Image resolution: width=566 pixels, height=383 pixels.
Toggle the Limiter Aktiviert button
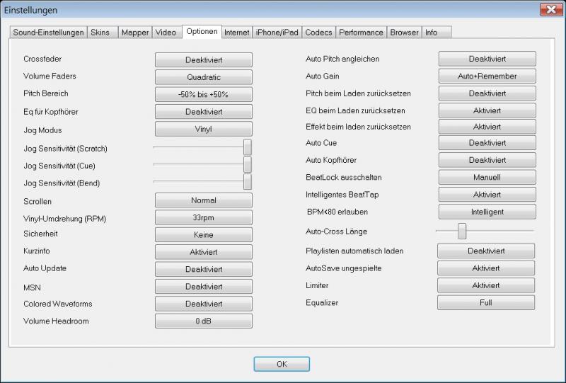(485, 285)
